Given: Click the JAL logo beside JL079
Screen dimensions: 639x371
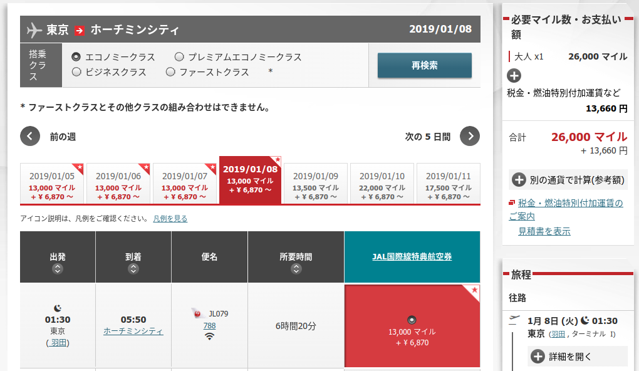Looking at the screenshot, I should click(197, 313).
